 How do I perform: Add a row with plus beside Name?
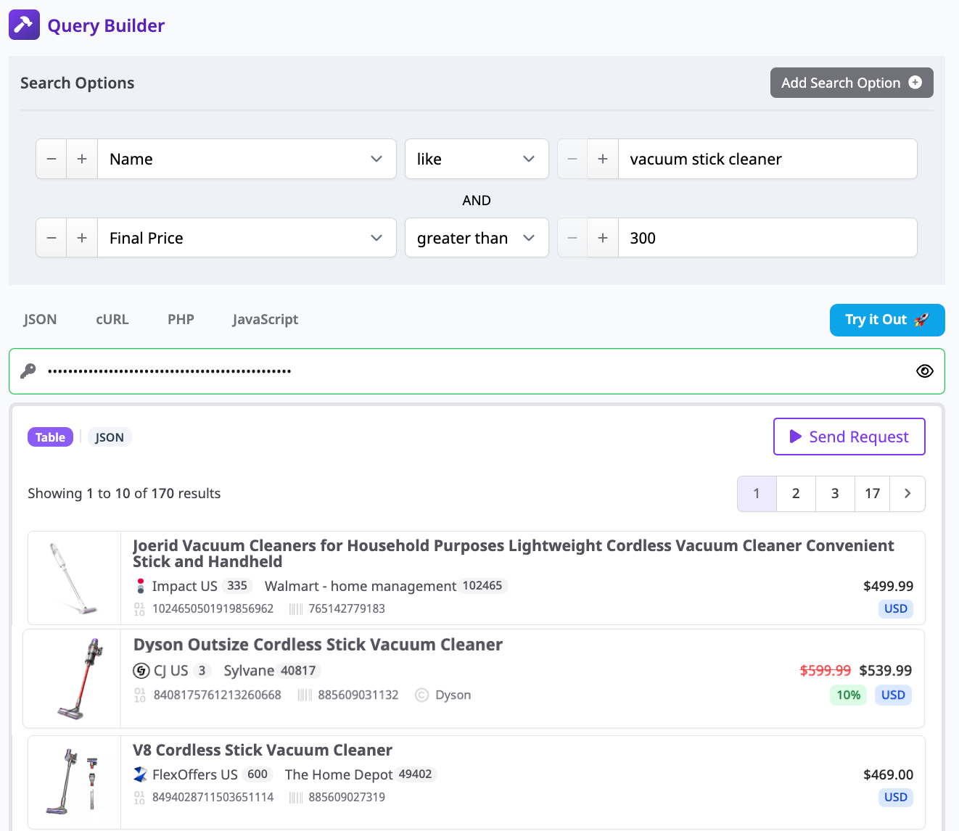click(82, 159)
